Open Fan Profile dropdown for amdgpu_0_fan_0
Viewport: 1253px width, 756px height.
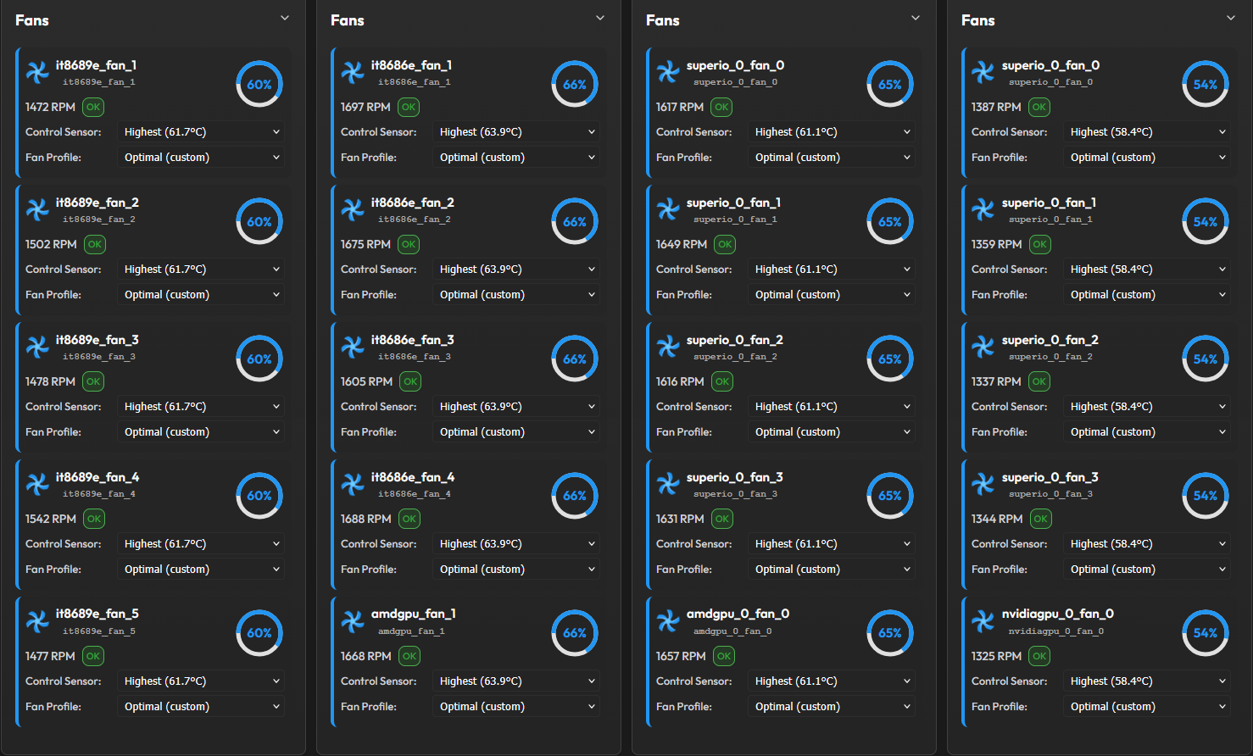click(x=832, y=707)
